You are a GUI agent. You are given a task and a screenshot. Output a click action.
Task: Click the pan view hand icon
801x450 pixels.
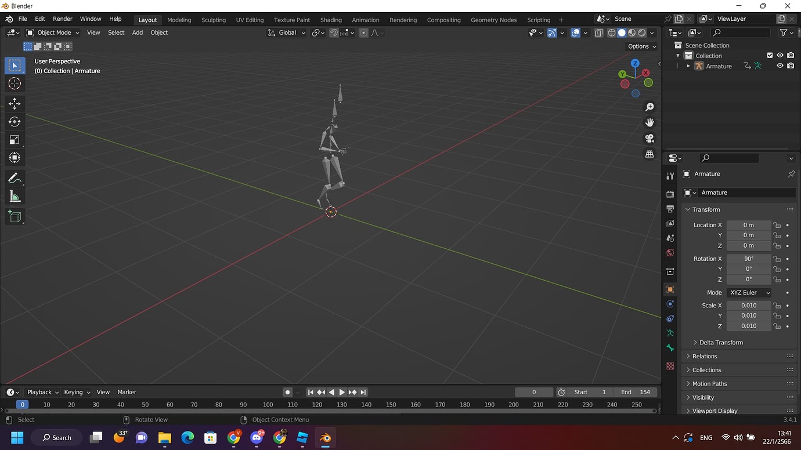[650, 122]
